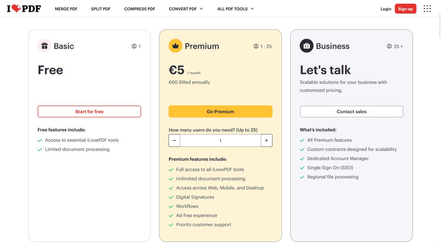Click the Contact sales button

click(x=351, y=112)
